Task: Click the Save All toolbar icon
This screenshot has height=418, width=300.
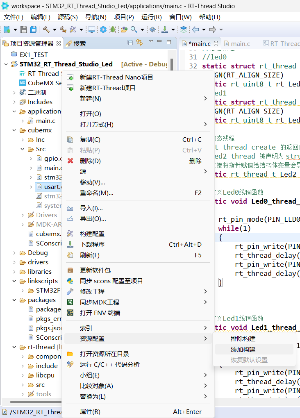Action: point(33,30)
